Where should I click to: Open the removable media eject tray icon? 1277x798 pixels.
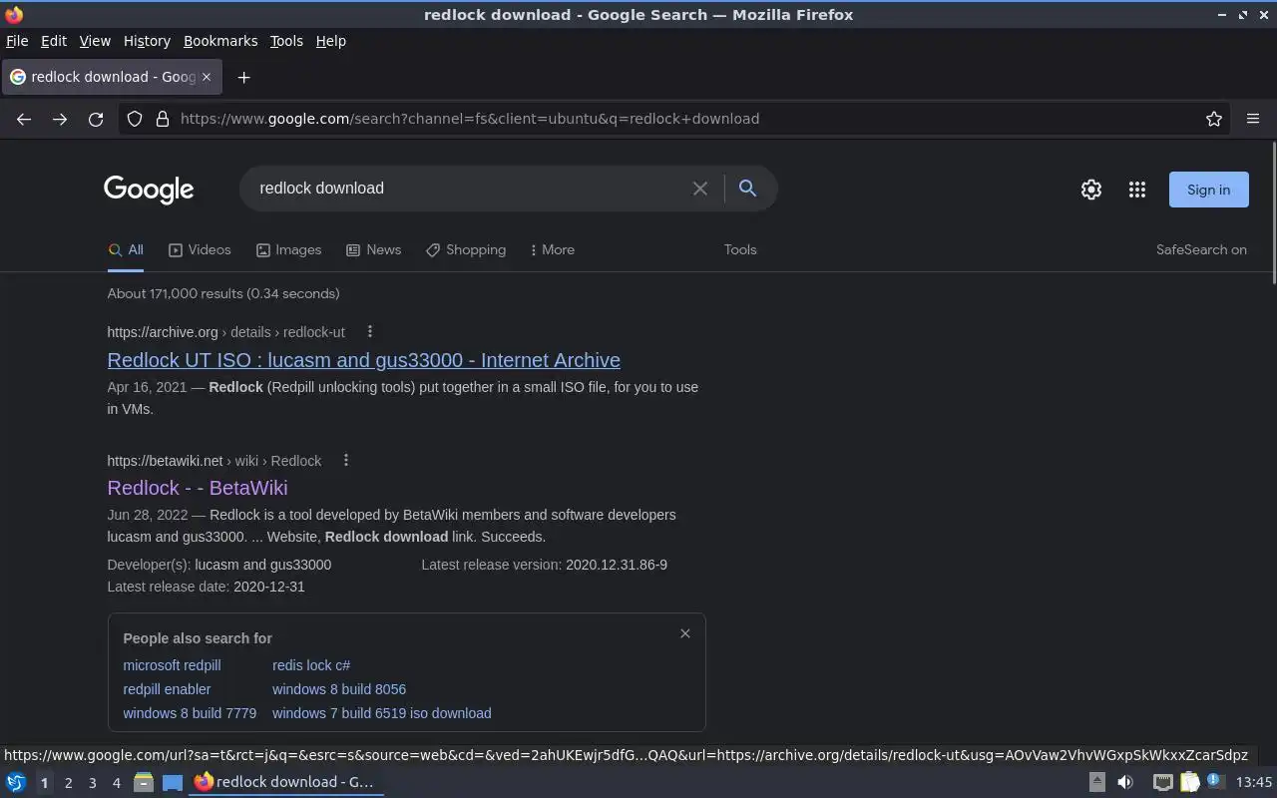click(1096, 782)
